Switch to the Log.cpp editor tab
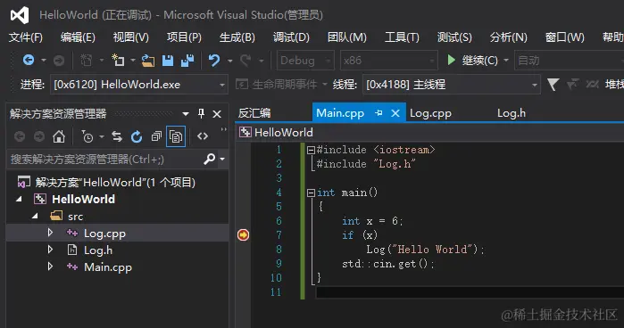Viewport: 624px width, 328px height. 430,113
